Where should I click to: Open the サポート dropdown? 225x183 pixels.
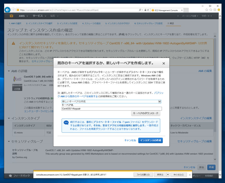point(207,16)
